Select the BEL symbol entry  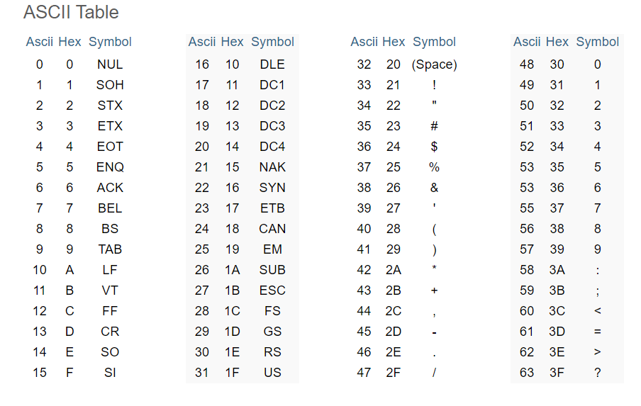click(110, 208)
